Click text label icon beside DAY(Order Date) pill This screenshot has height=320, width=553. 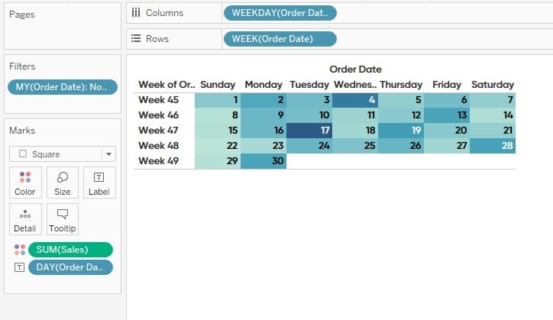pyautogui.click(x=19, y=267)
